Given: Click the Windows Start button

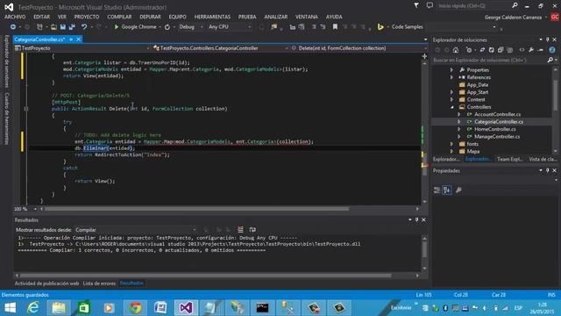Looking at the screenshot, I should [10, 308].
